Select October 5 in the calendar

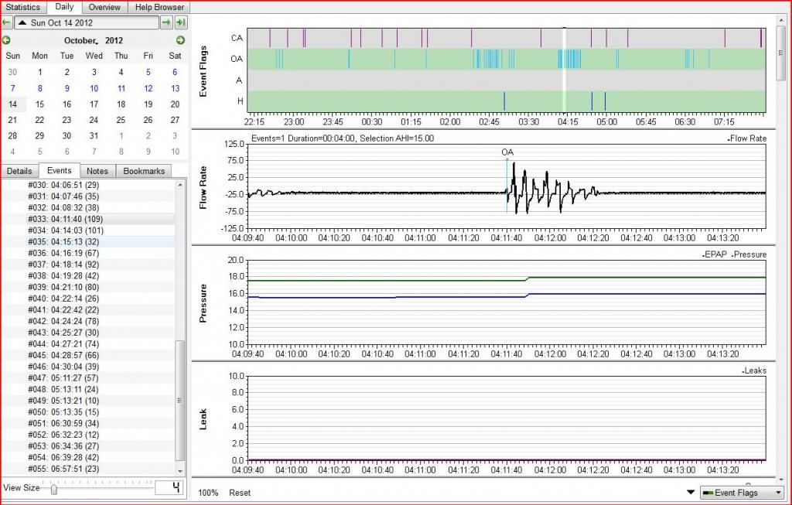148,72
